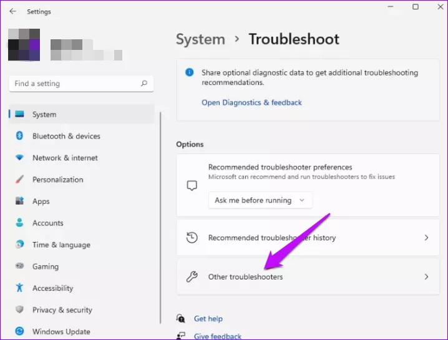Click the Give feedback person icon
Screen dimensions: 448x340
(181, 336)
